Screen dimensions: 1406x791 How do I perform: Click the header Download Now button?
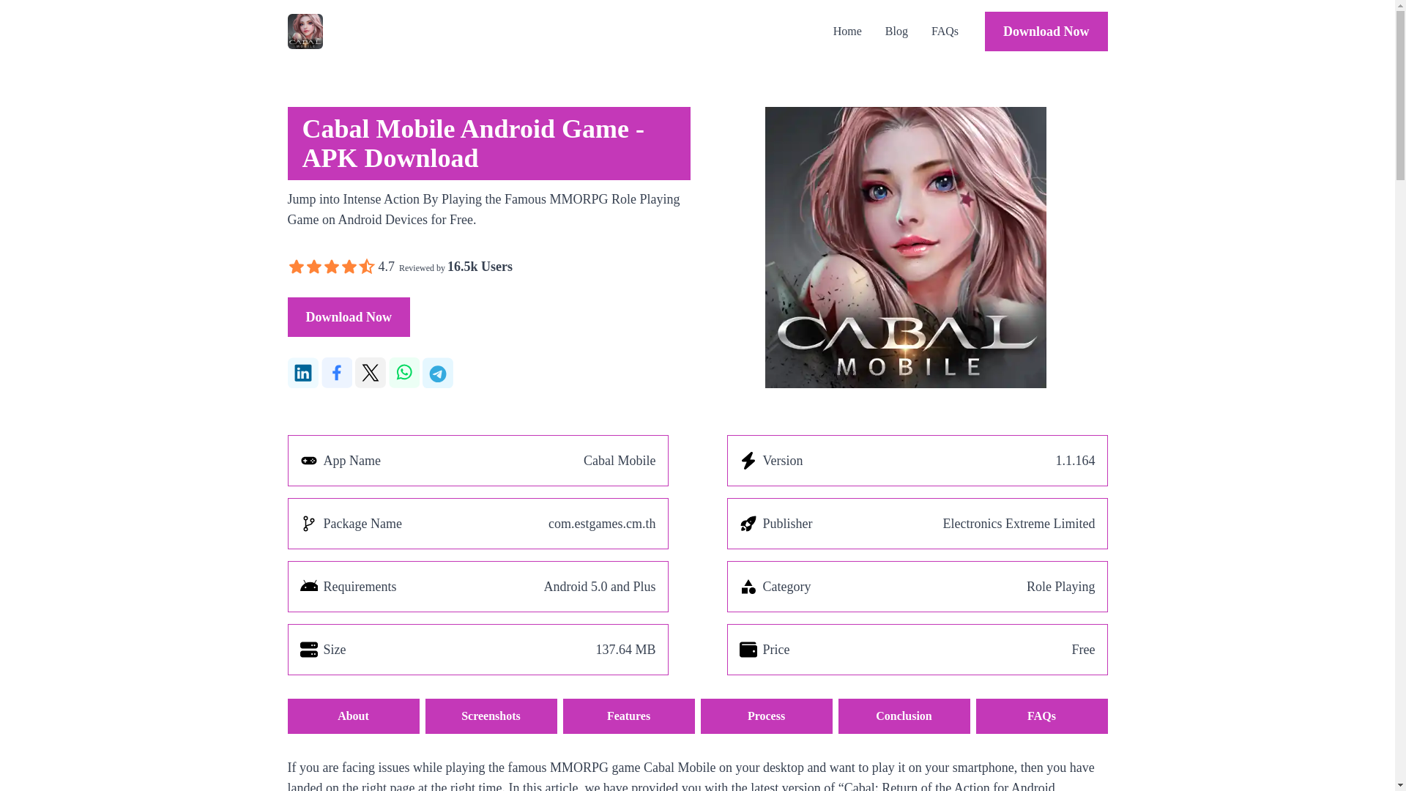click(1046, 31)
